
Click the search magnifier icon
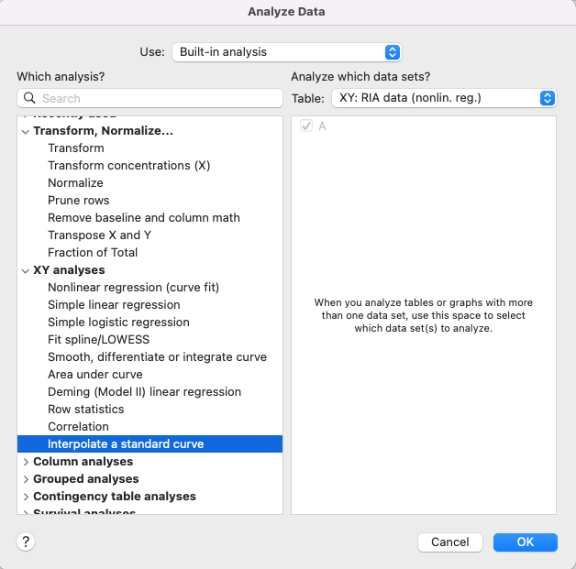29,98
